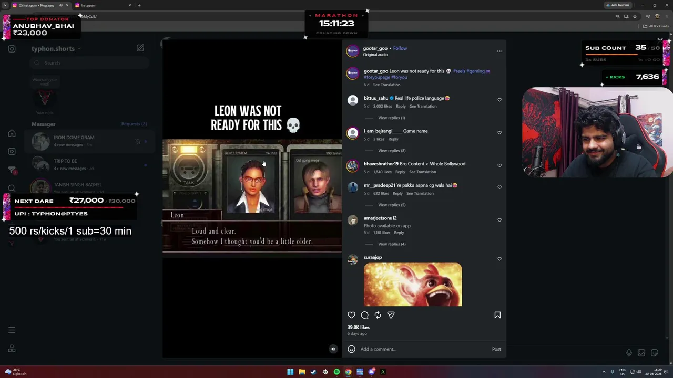Click the Ask Gemini button
This screenshot has height=378, width=673.
coord(617,5)
